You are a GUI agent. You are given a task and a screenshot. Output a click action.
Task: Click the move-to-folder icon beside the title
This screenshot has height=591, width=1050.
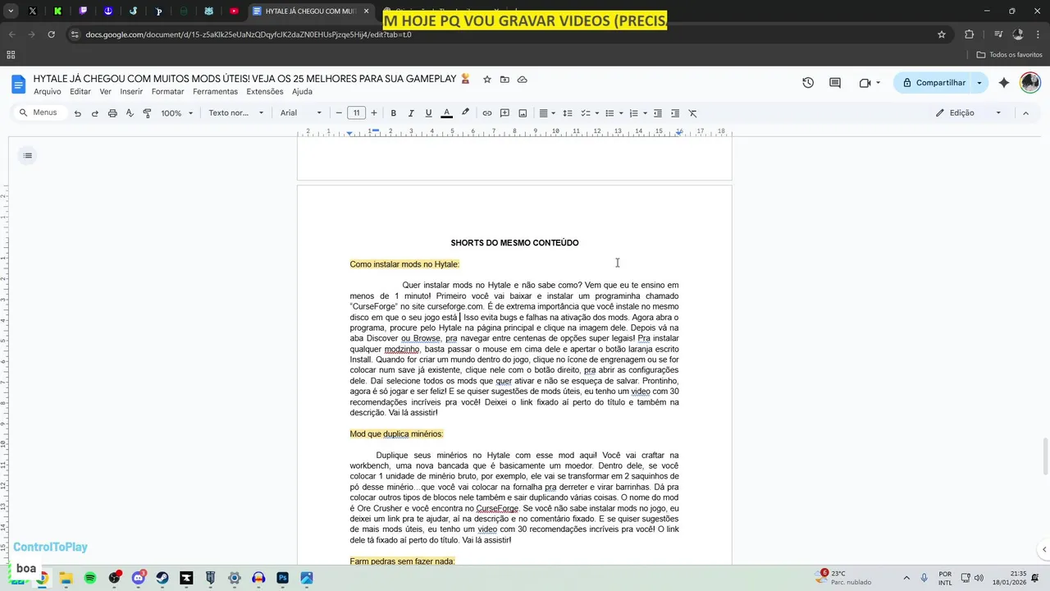click(504, 79)
